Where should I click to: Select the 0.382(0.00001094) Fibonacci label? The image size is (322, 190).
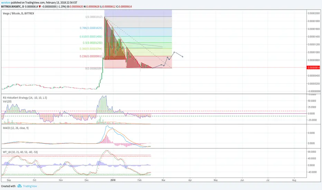pyautogui.click(x=91, y=49)
